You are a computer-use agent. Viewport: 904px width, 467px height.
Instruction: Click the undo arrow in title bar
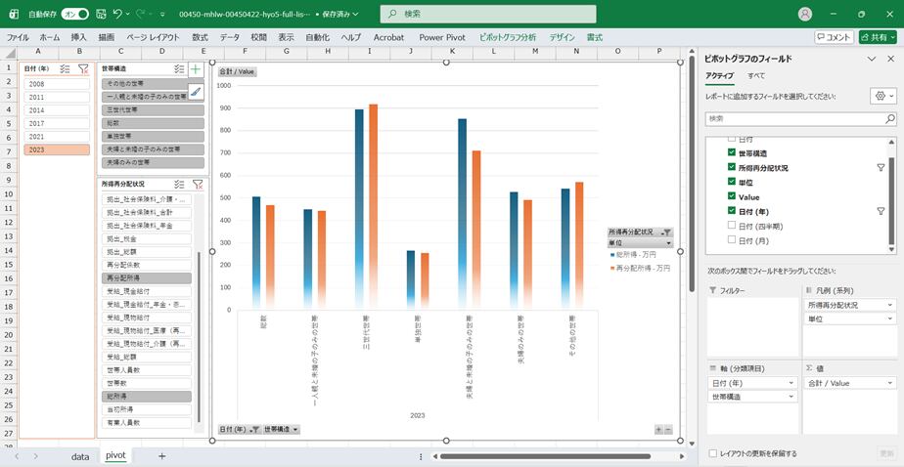118,15
